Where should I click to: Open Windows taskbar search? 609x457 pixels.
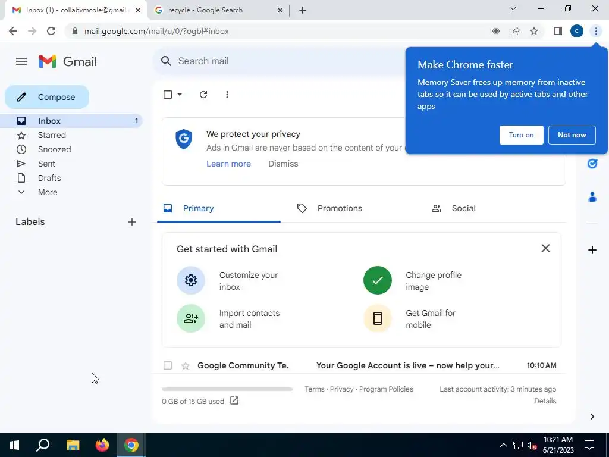(43, 445)
